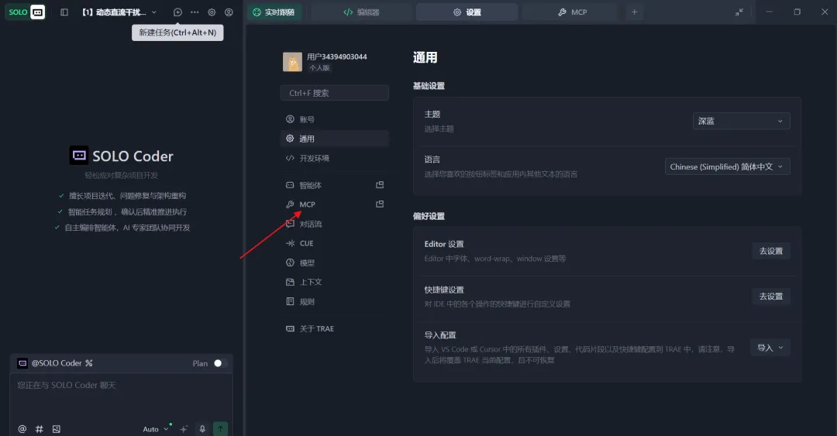The width and height of the screenshot is (837, 436).
Task: Open settings via the top gear icon
Action: [212, 12]
